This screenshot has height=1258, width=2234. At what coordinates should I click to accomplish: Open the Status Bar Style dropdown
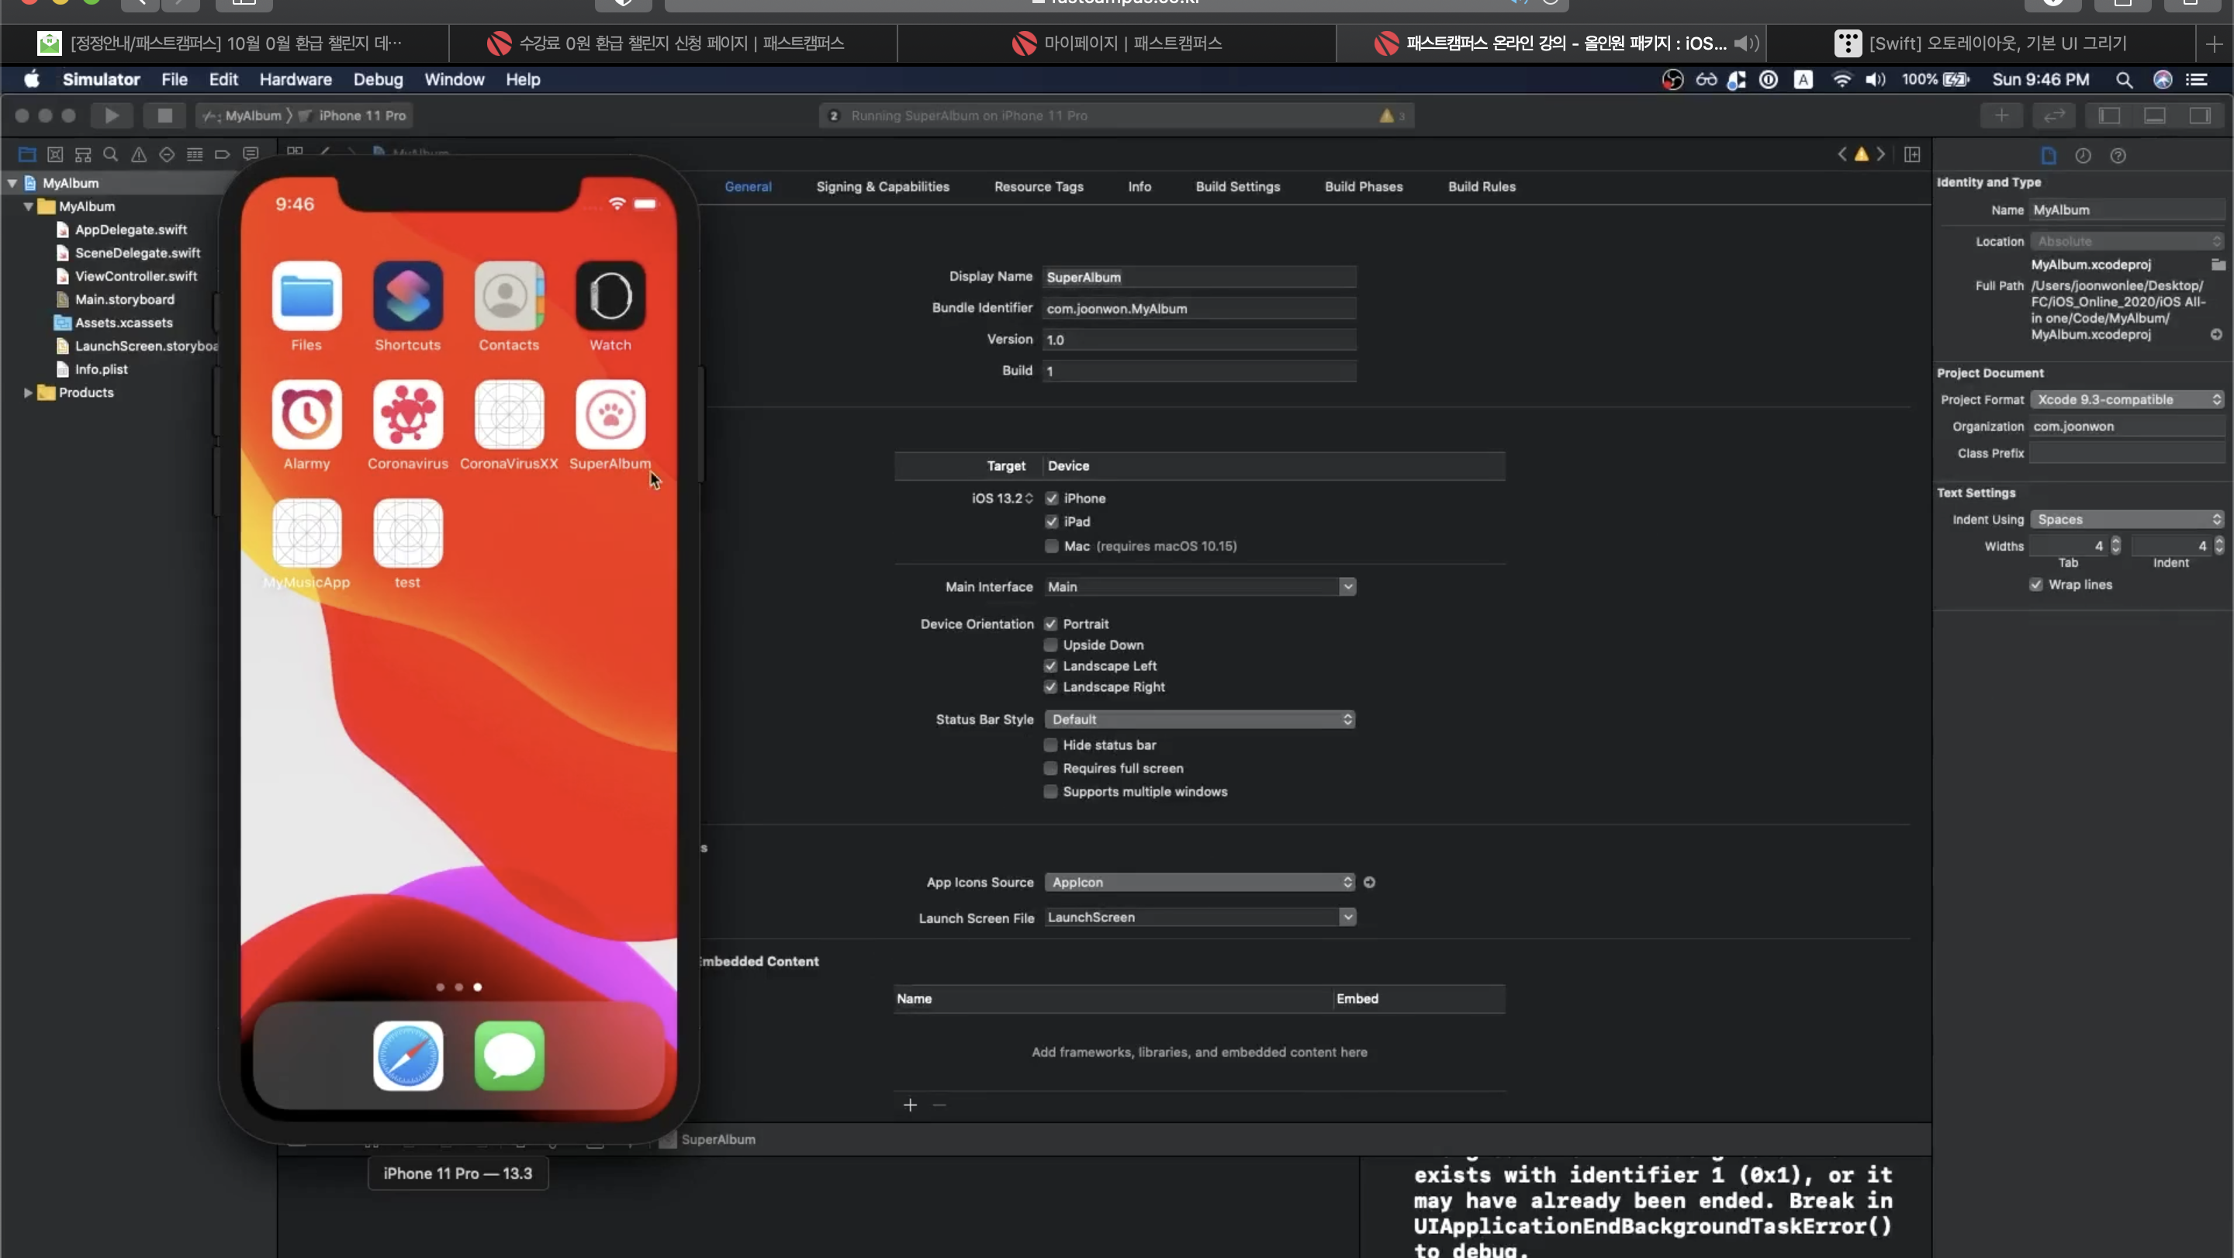(x=1198, y=720)
